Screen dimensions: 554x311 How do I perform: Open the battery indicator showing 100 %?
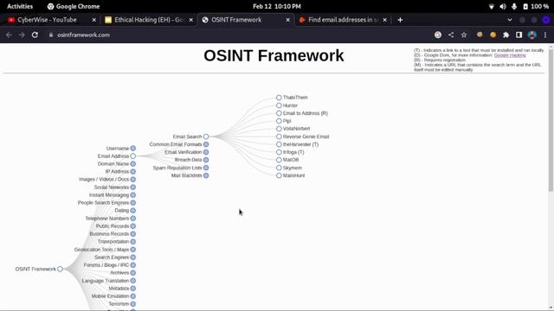tap(536, 6)
